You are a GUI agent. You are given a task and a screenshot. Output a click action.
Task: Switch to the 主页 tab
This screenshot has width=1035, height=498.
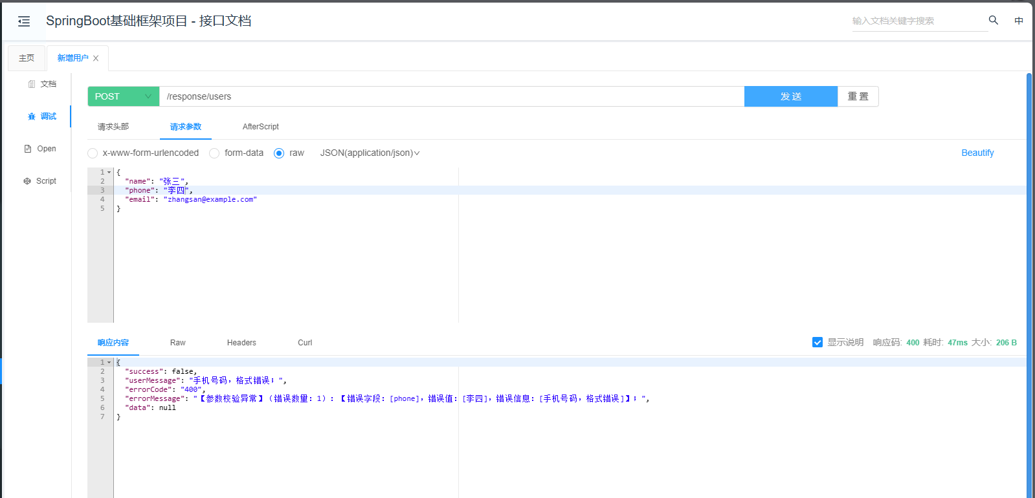point(27,58)
